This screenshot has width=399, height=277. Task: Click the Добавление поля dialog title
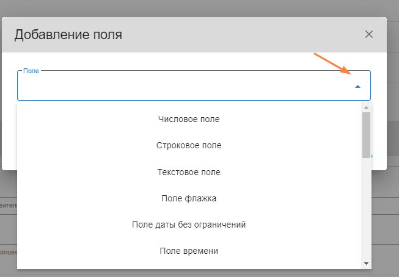point(68,35)
